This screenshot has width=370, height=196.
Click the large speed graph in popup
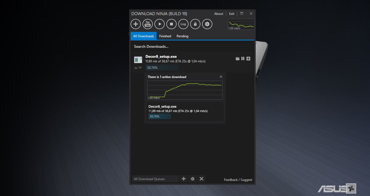(x=185, y=90)
